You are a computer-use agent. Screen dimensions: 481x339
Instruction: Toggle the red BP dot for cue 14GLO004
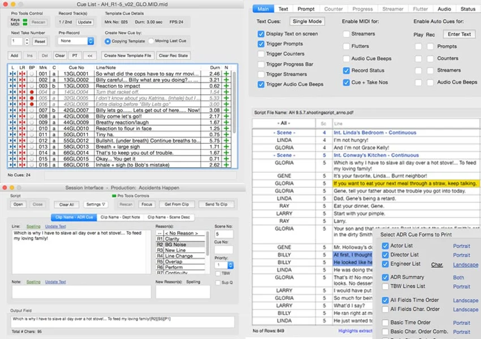point(32,92)
